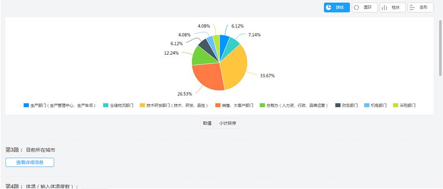Screen dimensions: 443x189
Task: Switch to 条形 bar chart view
Action: pos(420,8)
